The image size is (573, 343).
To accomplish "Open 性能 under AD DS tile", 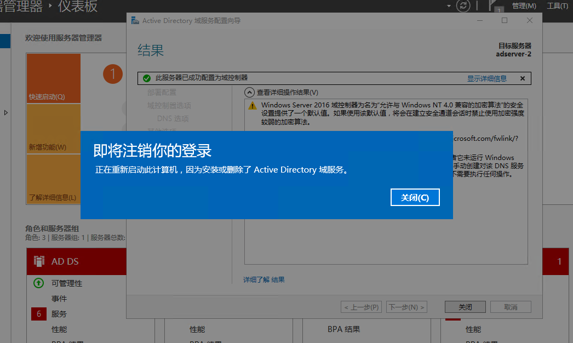I will (x=59, y=329).
